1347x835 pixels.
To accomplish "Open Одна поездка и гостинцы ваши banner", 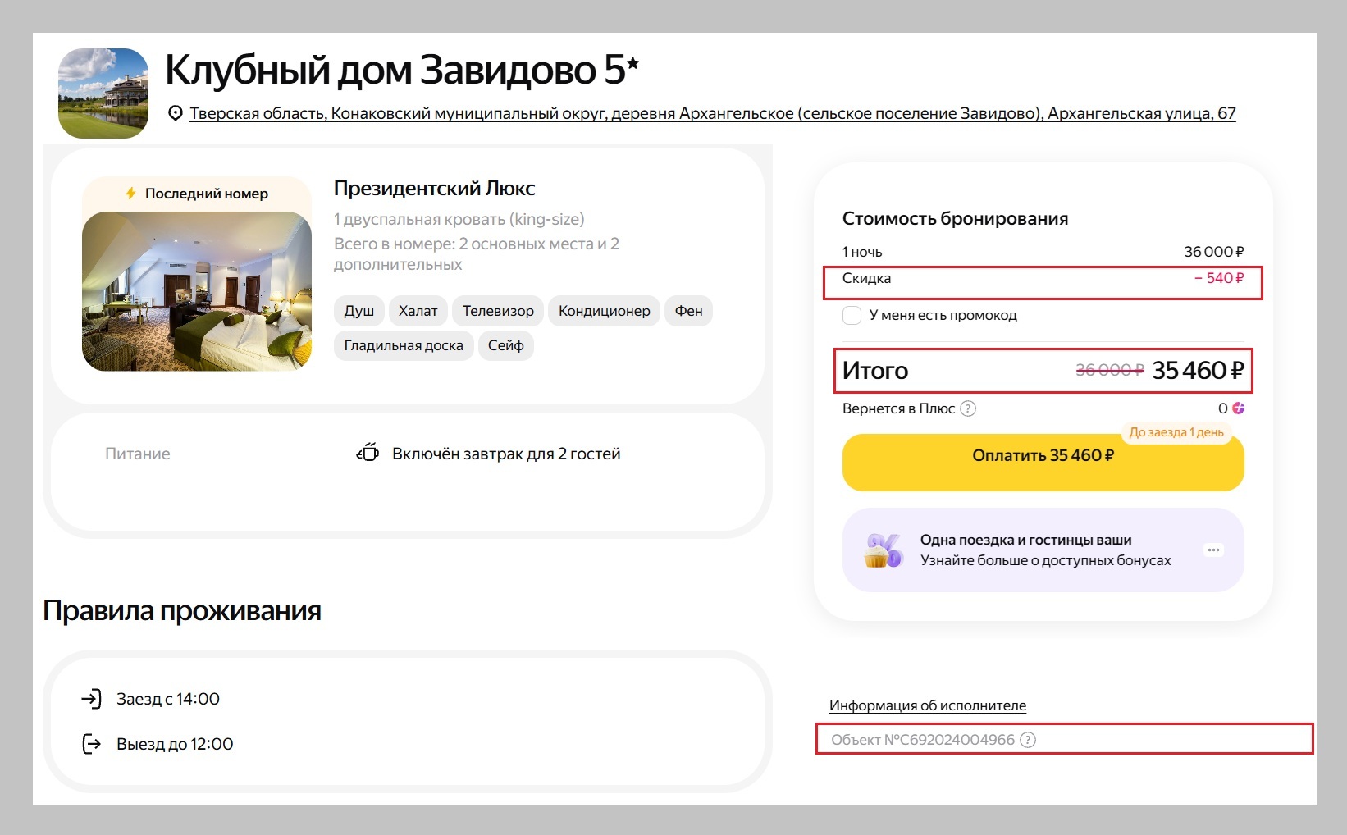I will [x=1043, y=550].
